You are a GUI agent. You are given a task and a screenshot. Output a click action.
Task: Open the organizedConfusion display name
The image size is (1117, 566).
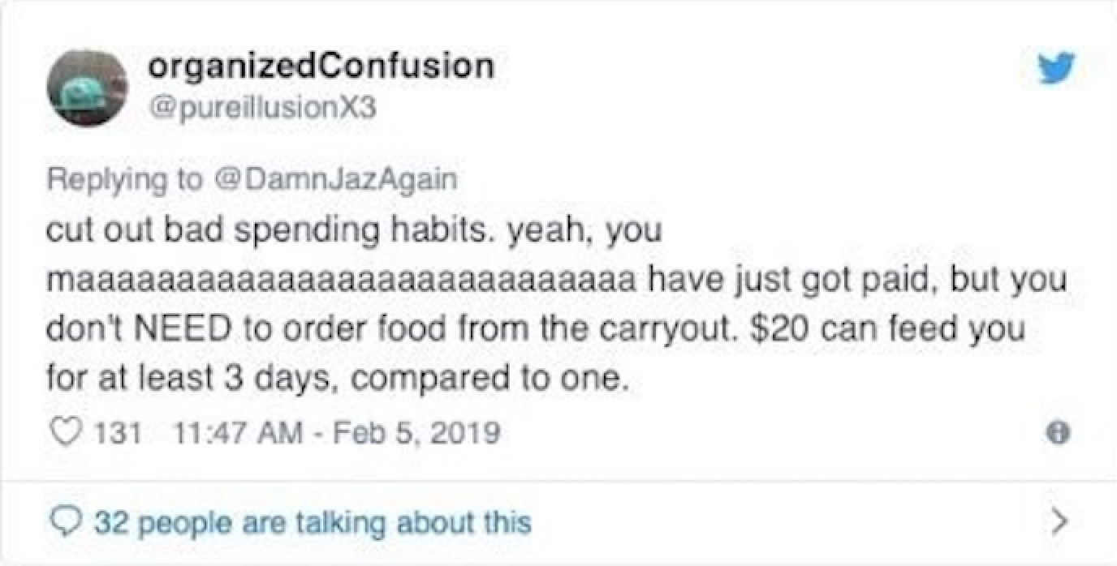click(321, 66)
